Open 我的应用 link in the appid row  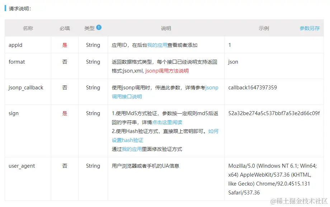(157, 45)
